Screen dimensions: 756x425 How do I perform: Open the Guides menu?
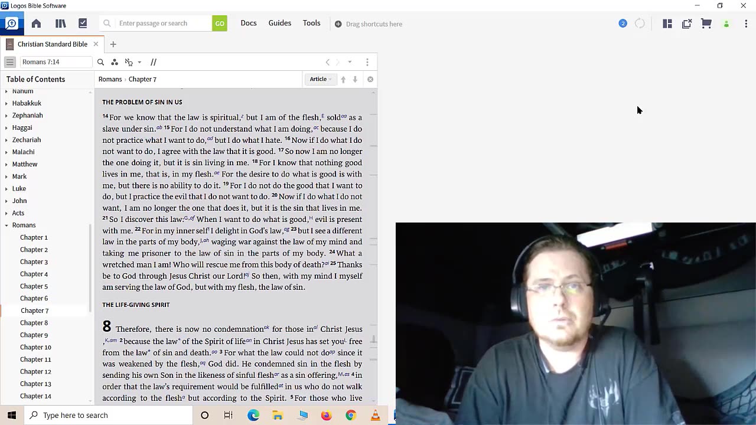[280, 23]
